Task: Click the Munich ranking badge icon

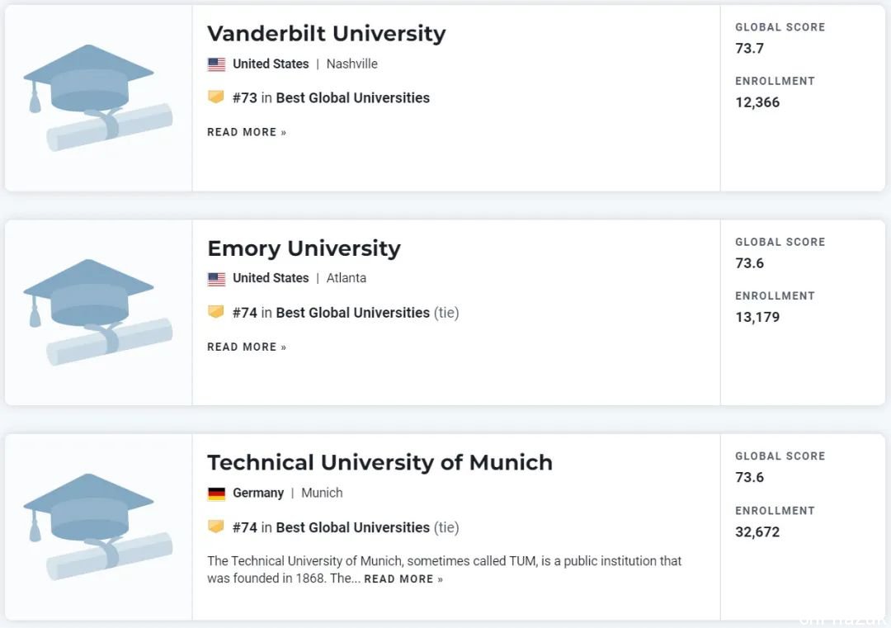Action: [x=216, y=526]
